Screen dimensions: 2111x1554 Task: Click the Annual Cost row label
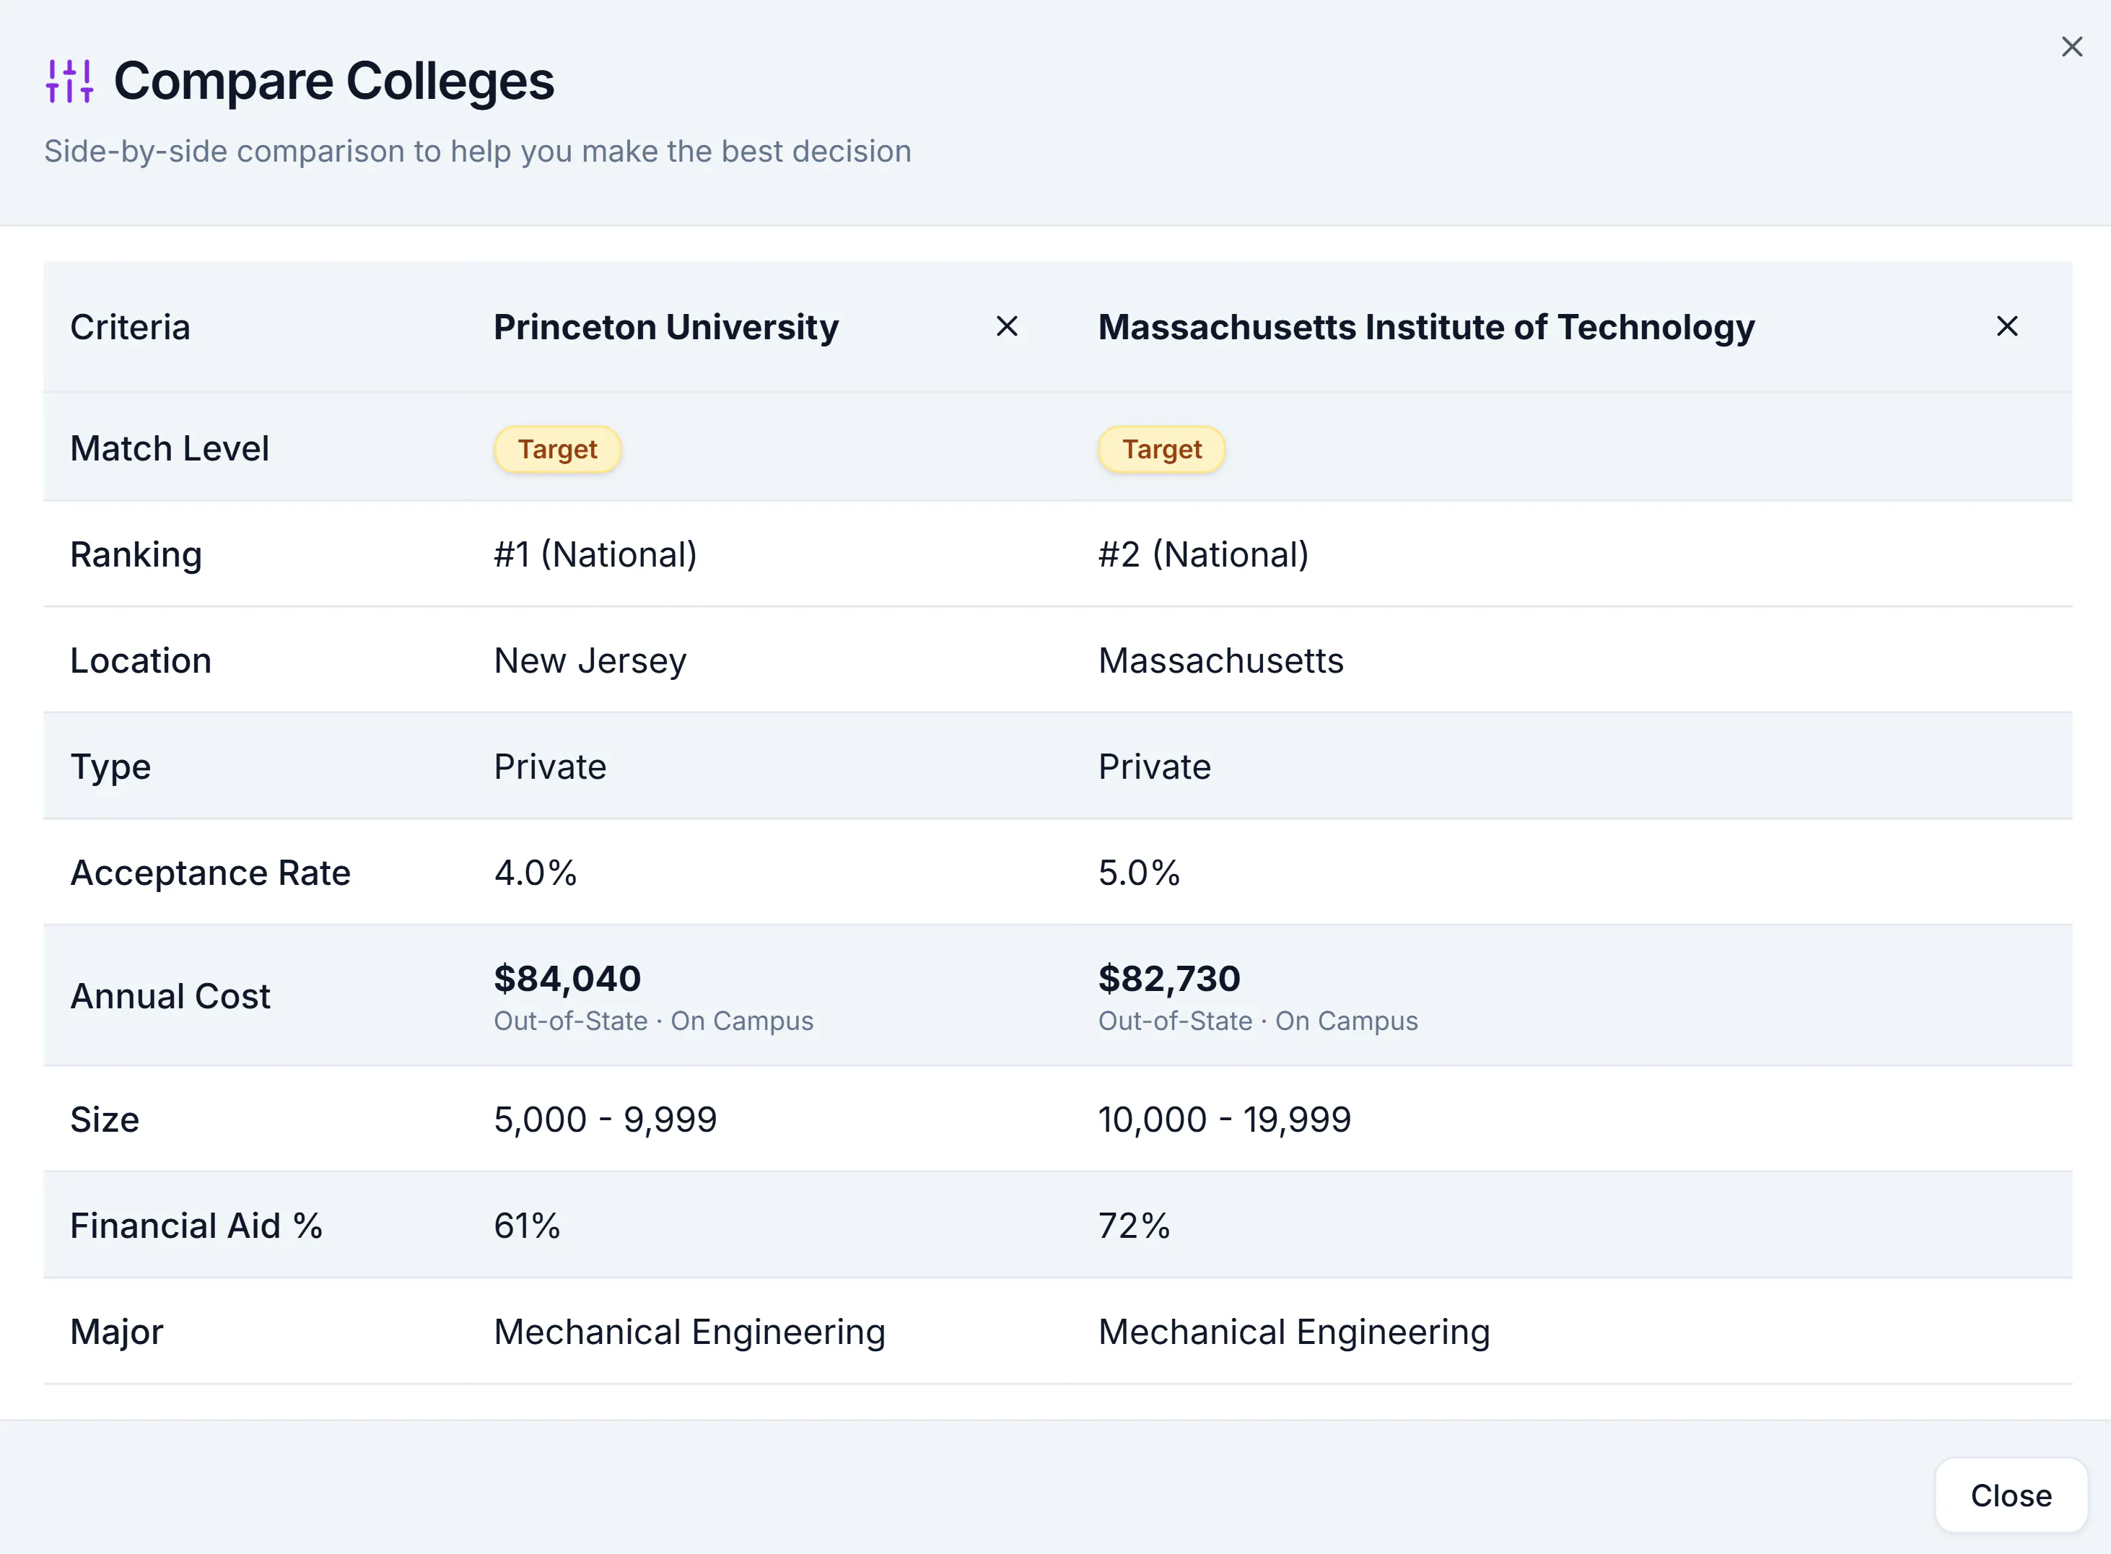170,996
